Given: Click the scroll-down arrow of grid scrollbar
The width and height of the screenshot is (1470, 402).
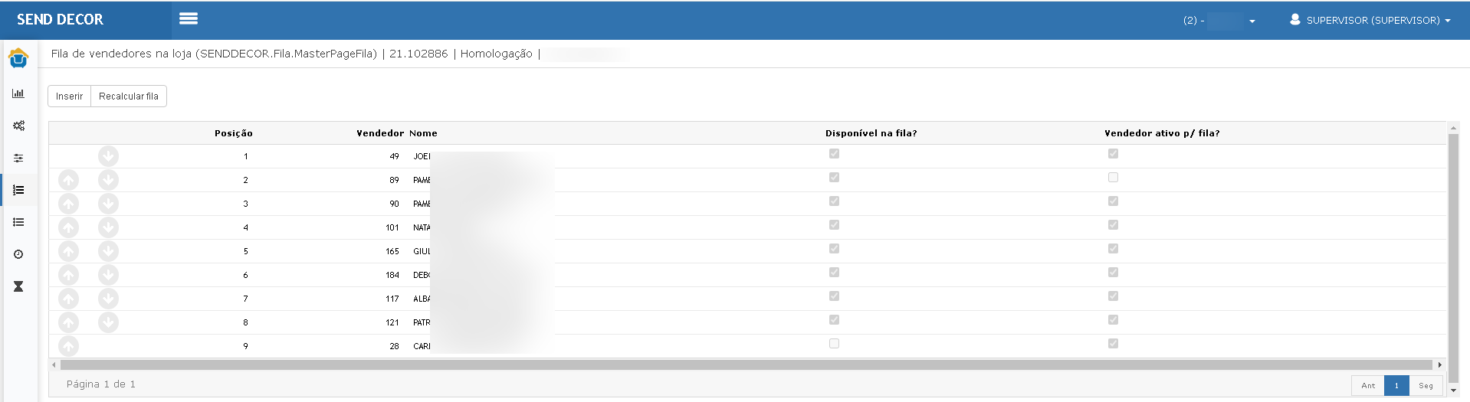Looking at the screenshot, I should click(1452, 391).
